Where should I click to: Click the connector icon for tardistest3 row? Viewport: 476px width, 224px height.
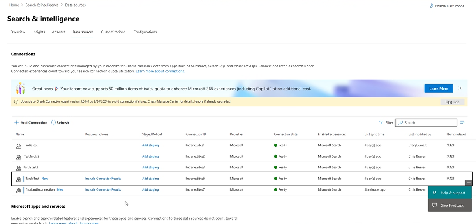tap(18, 168)
